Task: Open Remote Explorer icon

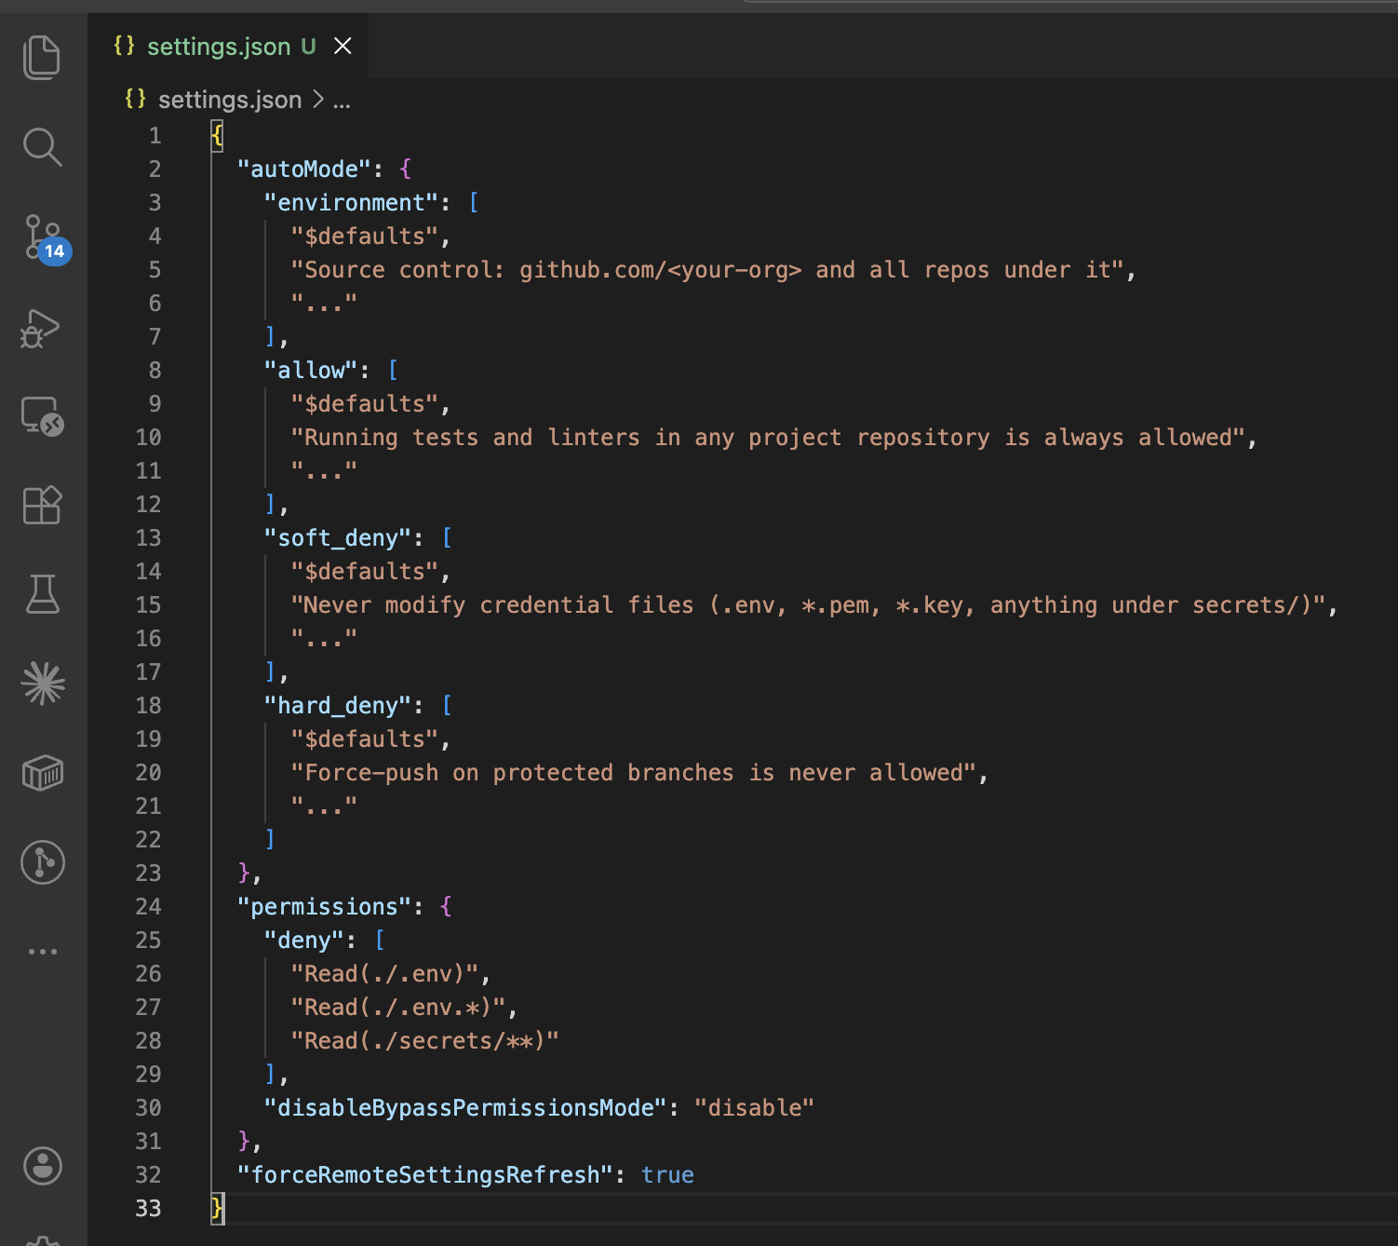Action: pyautogui.click(x=42, y=416)
